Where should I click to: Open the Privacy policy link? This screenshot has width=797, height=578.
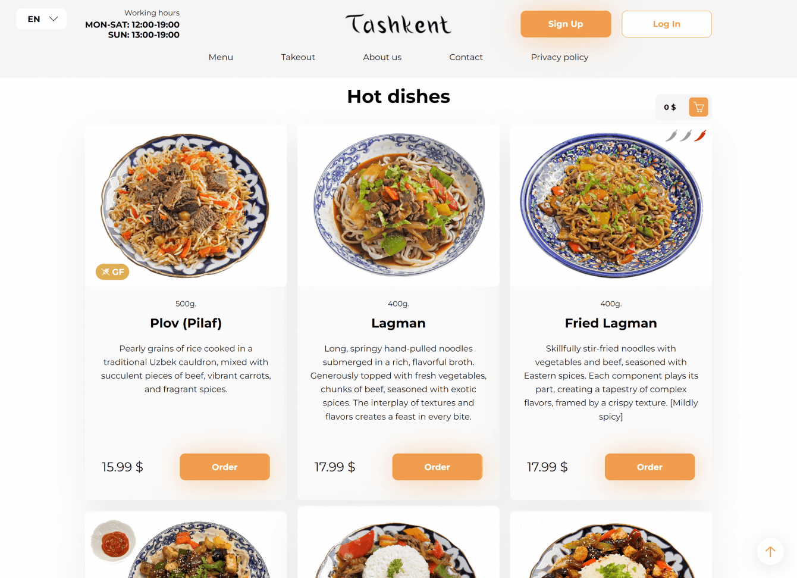point(560,57)
